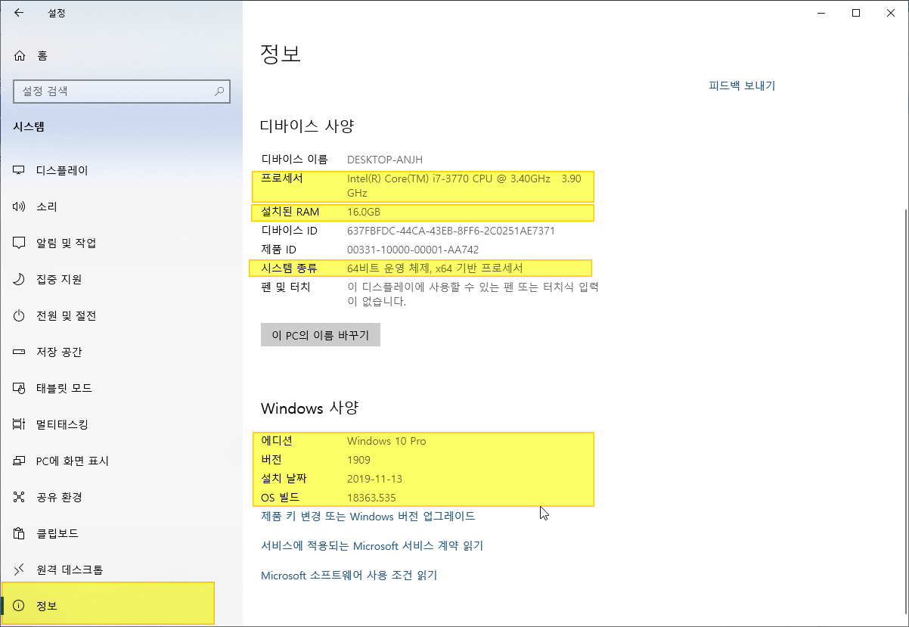This screenshot has height=627, width=909.
Task: Click the back arrow in Settings header
Action: tap(19, 12)
